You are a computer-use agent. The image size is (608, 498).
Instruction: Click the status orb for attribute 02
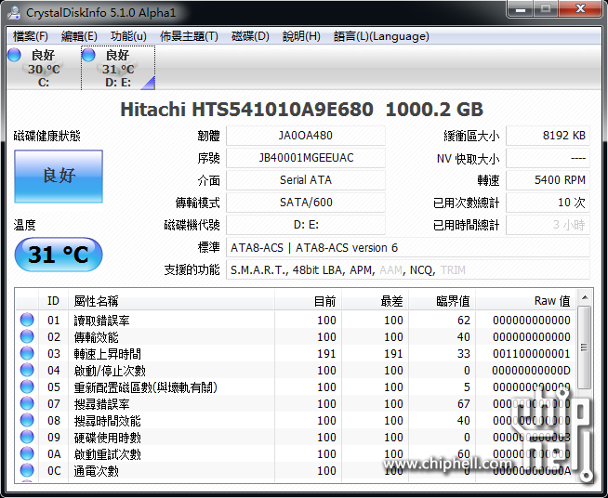pyautogui.click(x=27, y=336)
